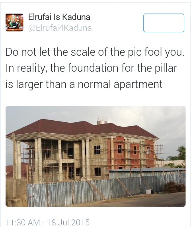
Task: Open the @Elrufai4Kaduna handle link
Action: (60, 28)
